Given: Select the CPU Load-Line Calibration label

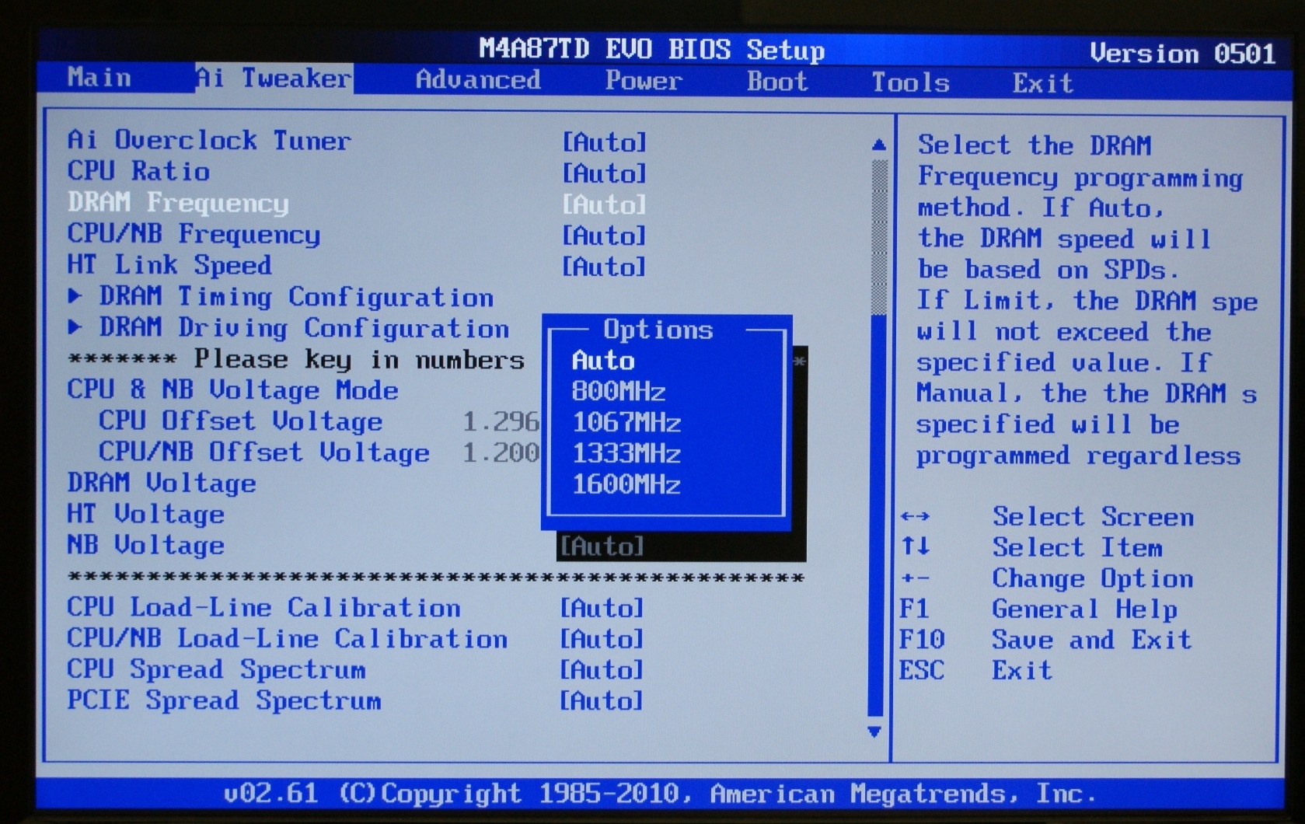Looking at the screenshot, I should tap(263, 607).
